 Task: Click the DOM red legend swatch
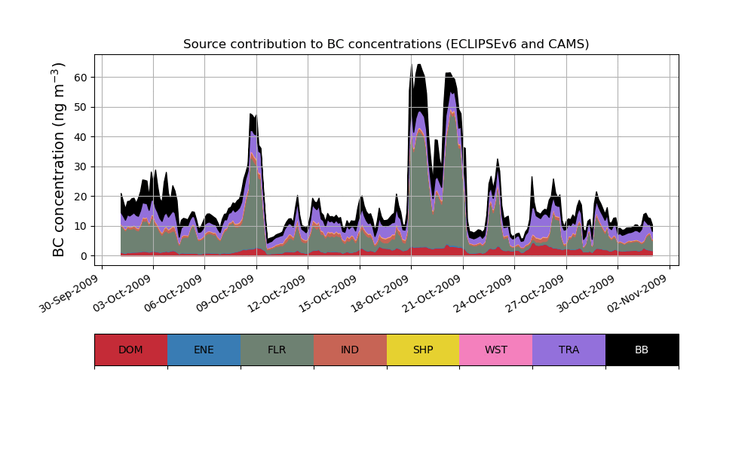click(130, 350)
